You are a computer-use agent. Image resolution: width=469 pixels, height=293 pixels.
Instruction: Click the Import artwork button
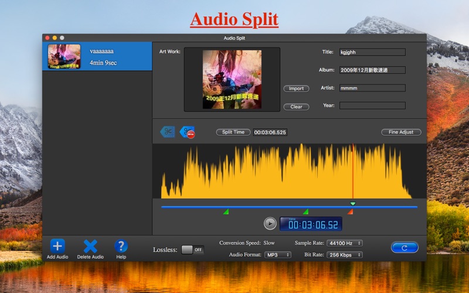point(296,88)
